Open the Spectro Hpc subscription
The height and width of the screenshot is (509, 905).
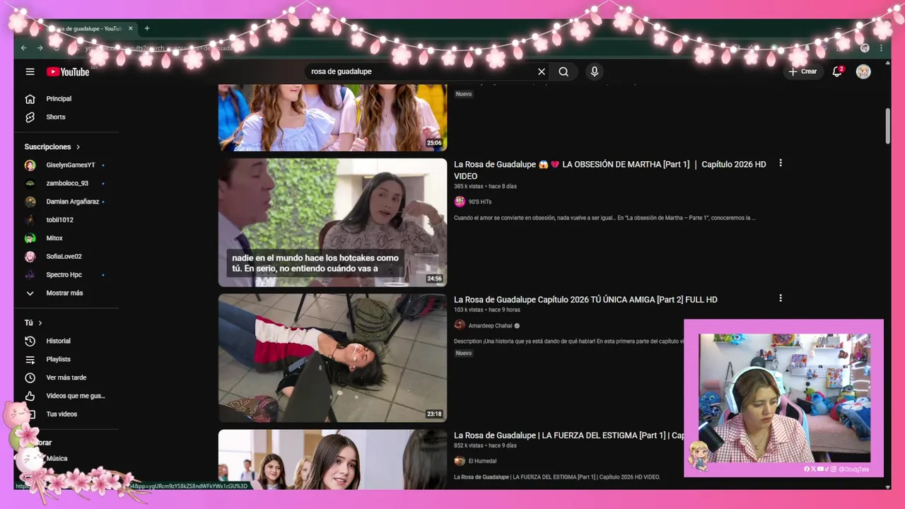(64, 275)
